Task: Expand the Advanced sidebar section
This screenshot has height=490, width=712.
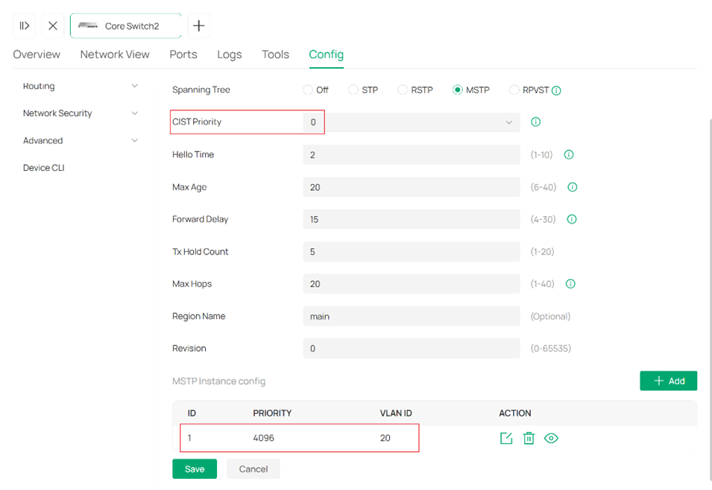Action: tap(81, 140)
